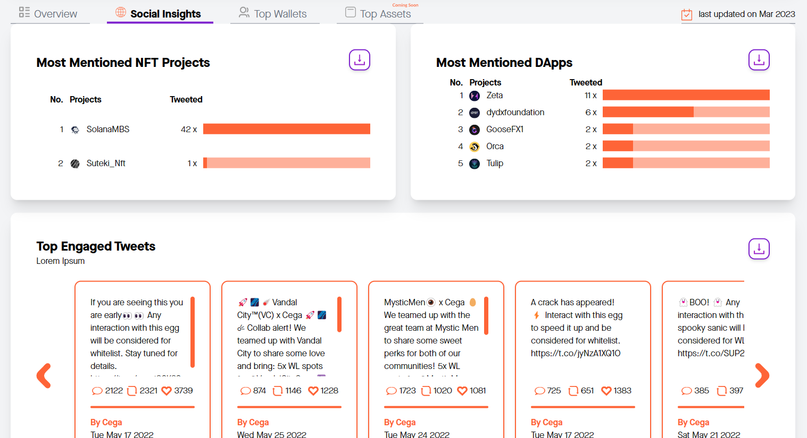Click the reply icon on the MysticMen tweet
This screenshot has height=438, width=807.
[392, 390]
